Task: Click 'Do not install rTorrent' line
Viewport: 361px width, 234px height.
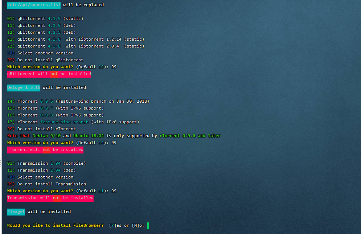Action: [41, 129]
